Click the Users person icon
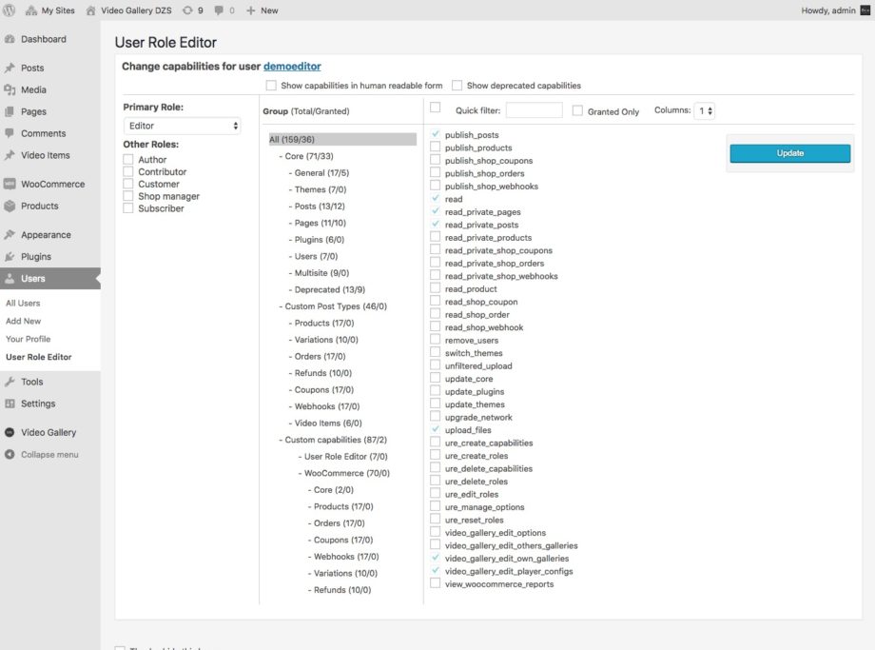This screenshot has height=650, width=875. (x=10, y=279)
